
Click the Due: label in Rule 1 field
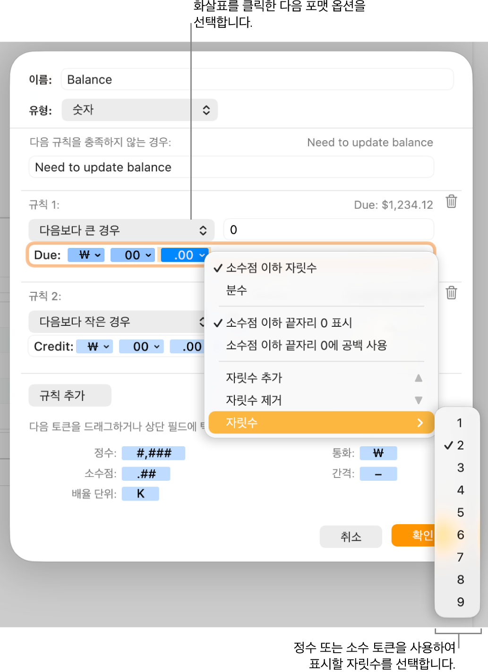[x=48, y=255]
